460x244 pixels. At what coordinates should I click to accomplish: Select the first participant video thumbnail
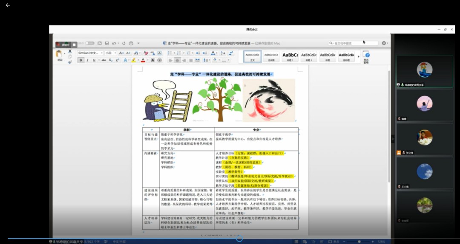(x=424, y=70)
